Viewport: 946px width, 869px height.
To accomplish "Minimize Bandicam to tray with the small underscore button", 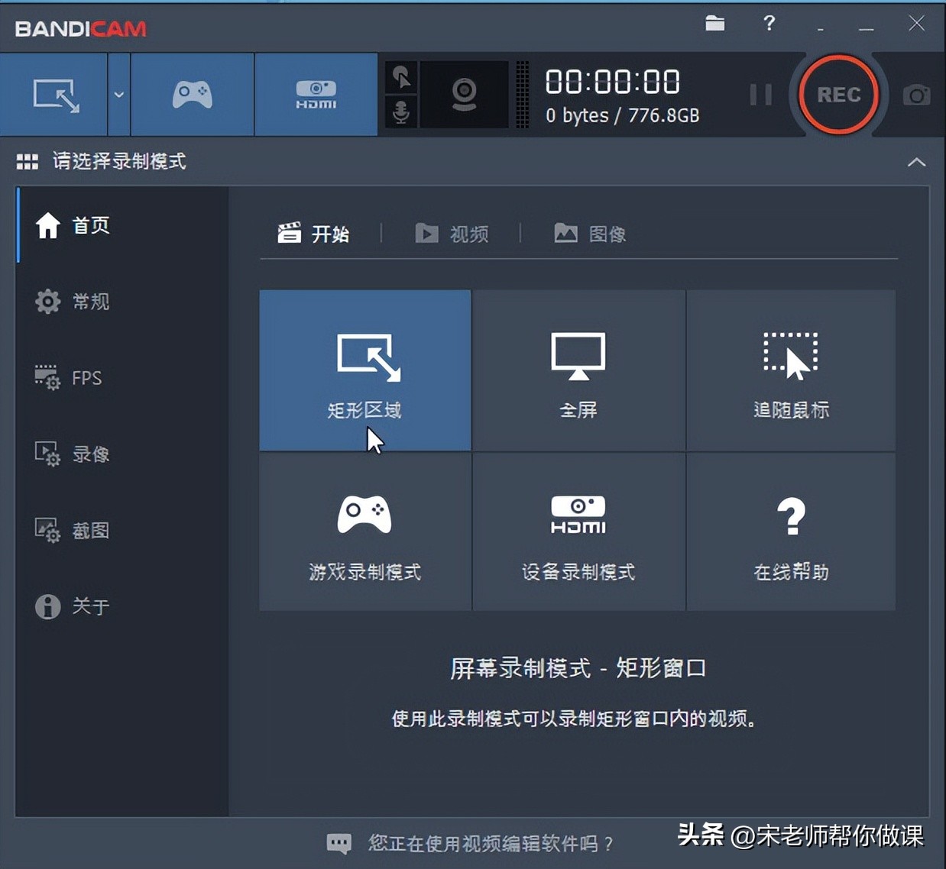I will (821, 27).
